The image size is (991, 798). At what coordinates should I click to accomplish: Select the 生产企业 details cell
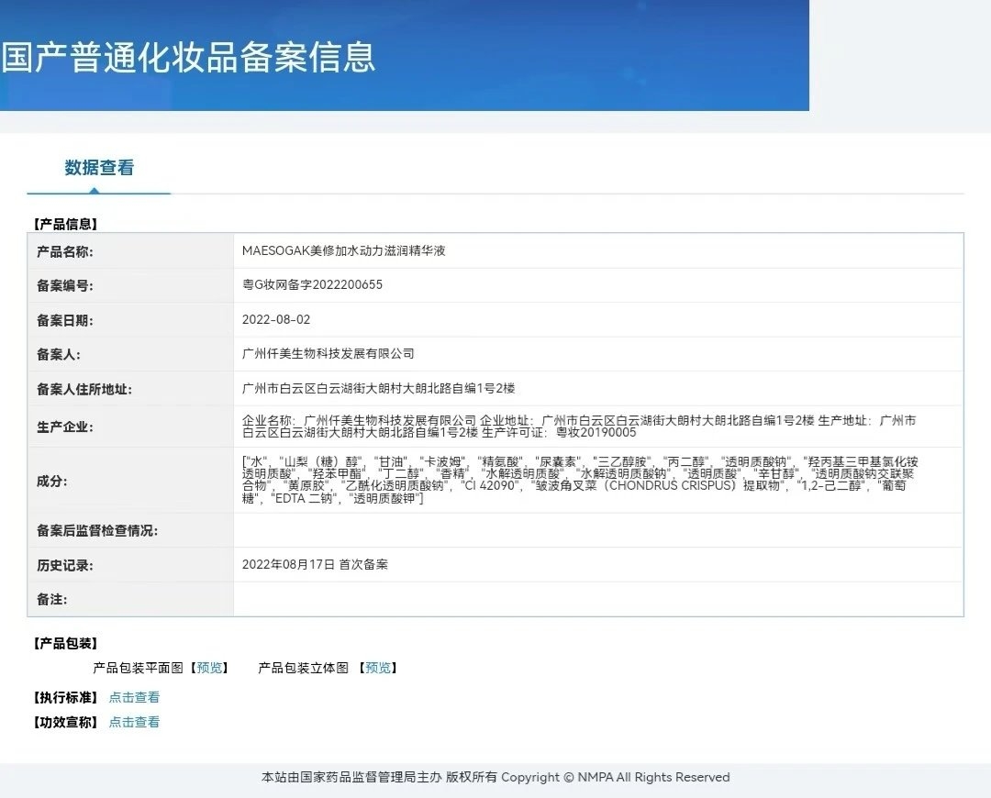coord(598,427)
